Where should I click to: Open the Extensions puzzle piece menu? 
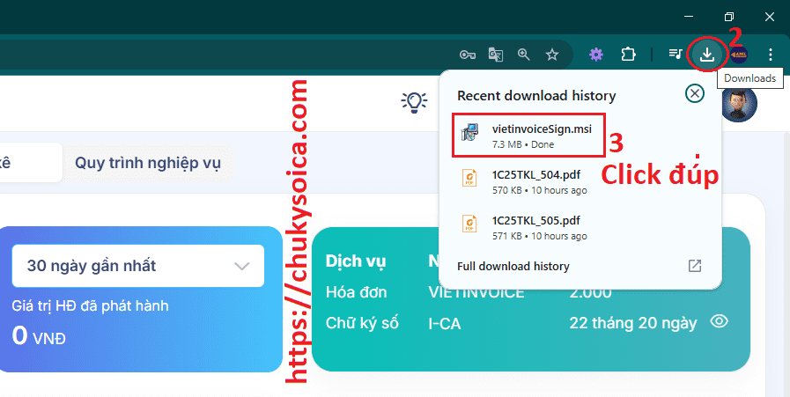(628, 54)
